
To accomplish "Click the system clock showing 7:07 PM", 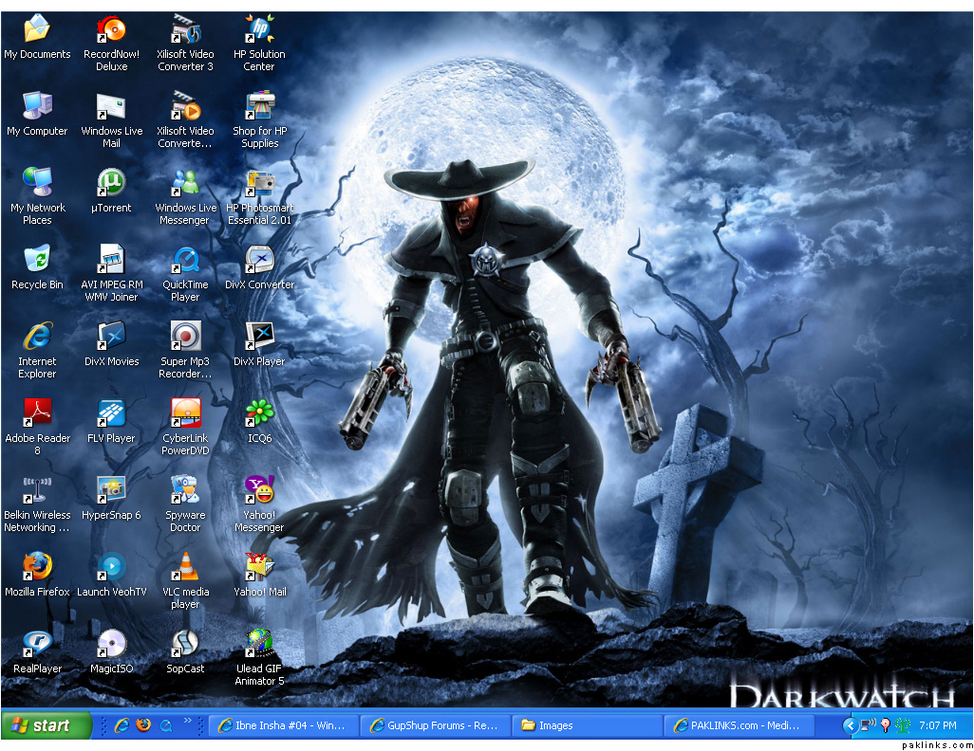I will (938, 725).
